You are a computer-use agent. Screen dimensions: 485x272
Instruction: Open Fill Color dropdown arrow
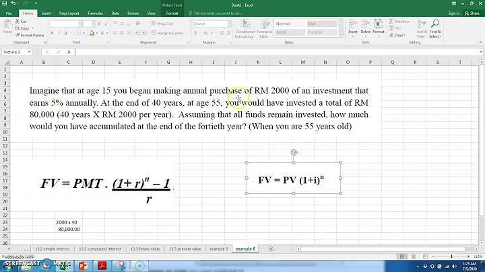(96, 33)
